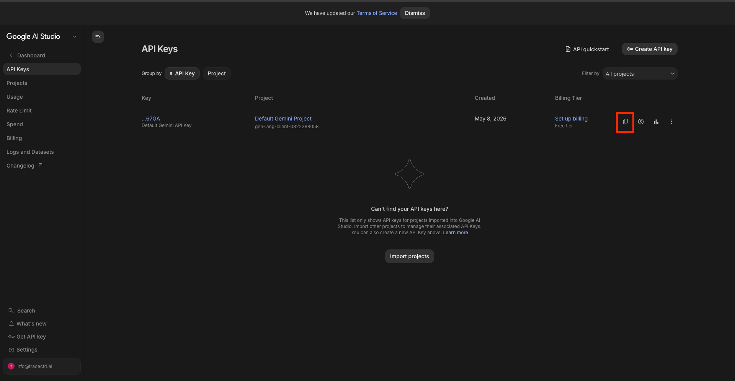Click the Key column header
The height and width of the screenshot is (381, 735).
pos(146,98)
